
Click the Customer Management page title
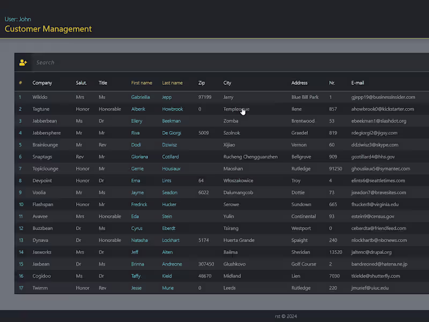click(48, 29)
